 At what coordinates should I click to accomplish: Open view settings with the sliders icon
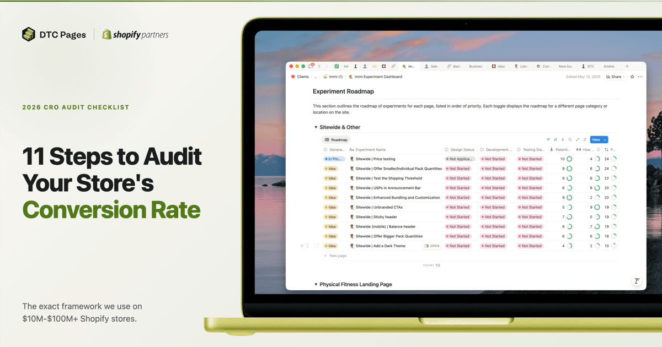pos(585,139)
